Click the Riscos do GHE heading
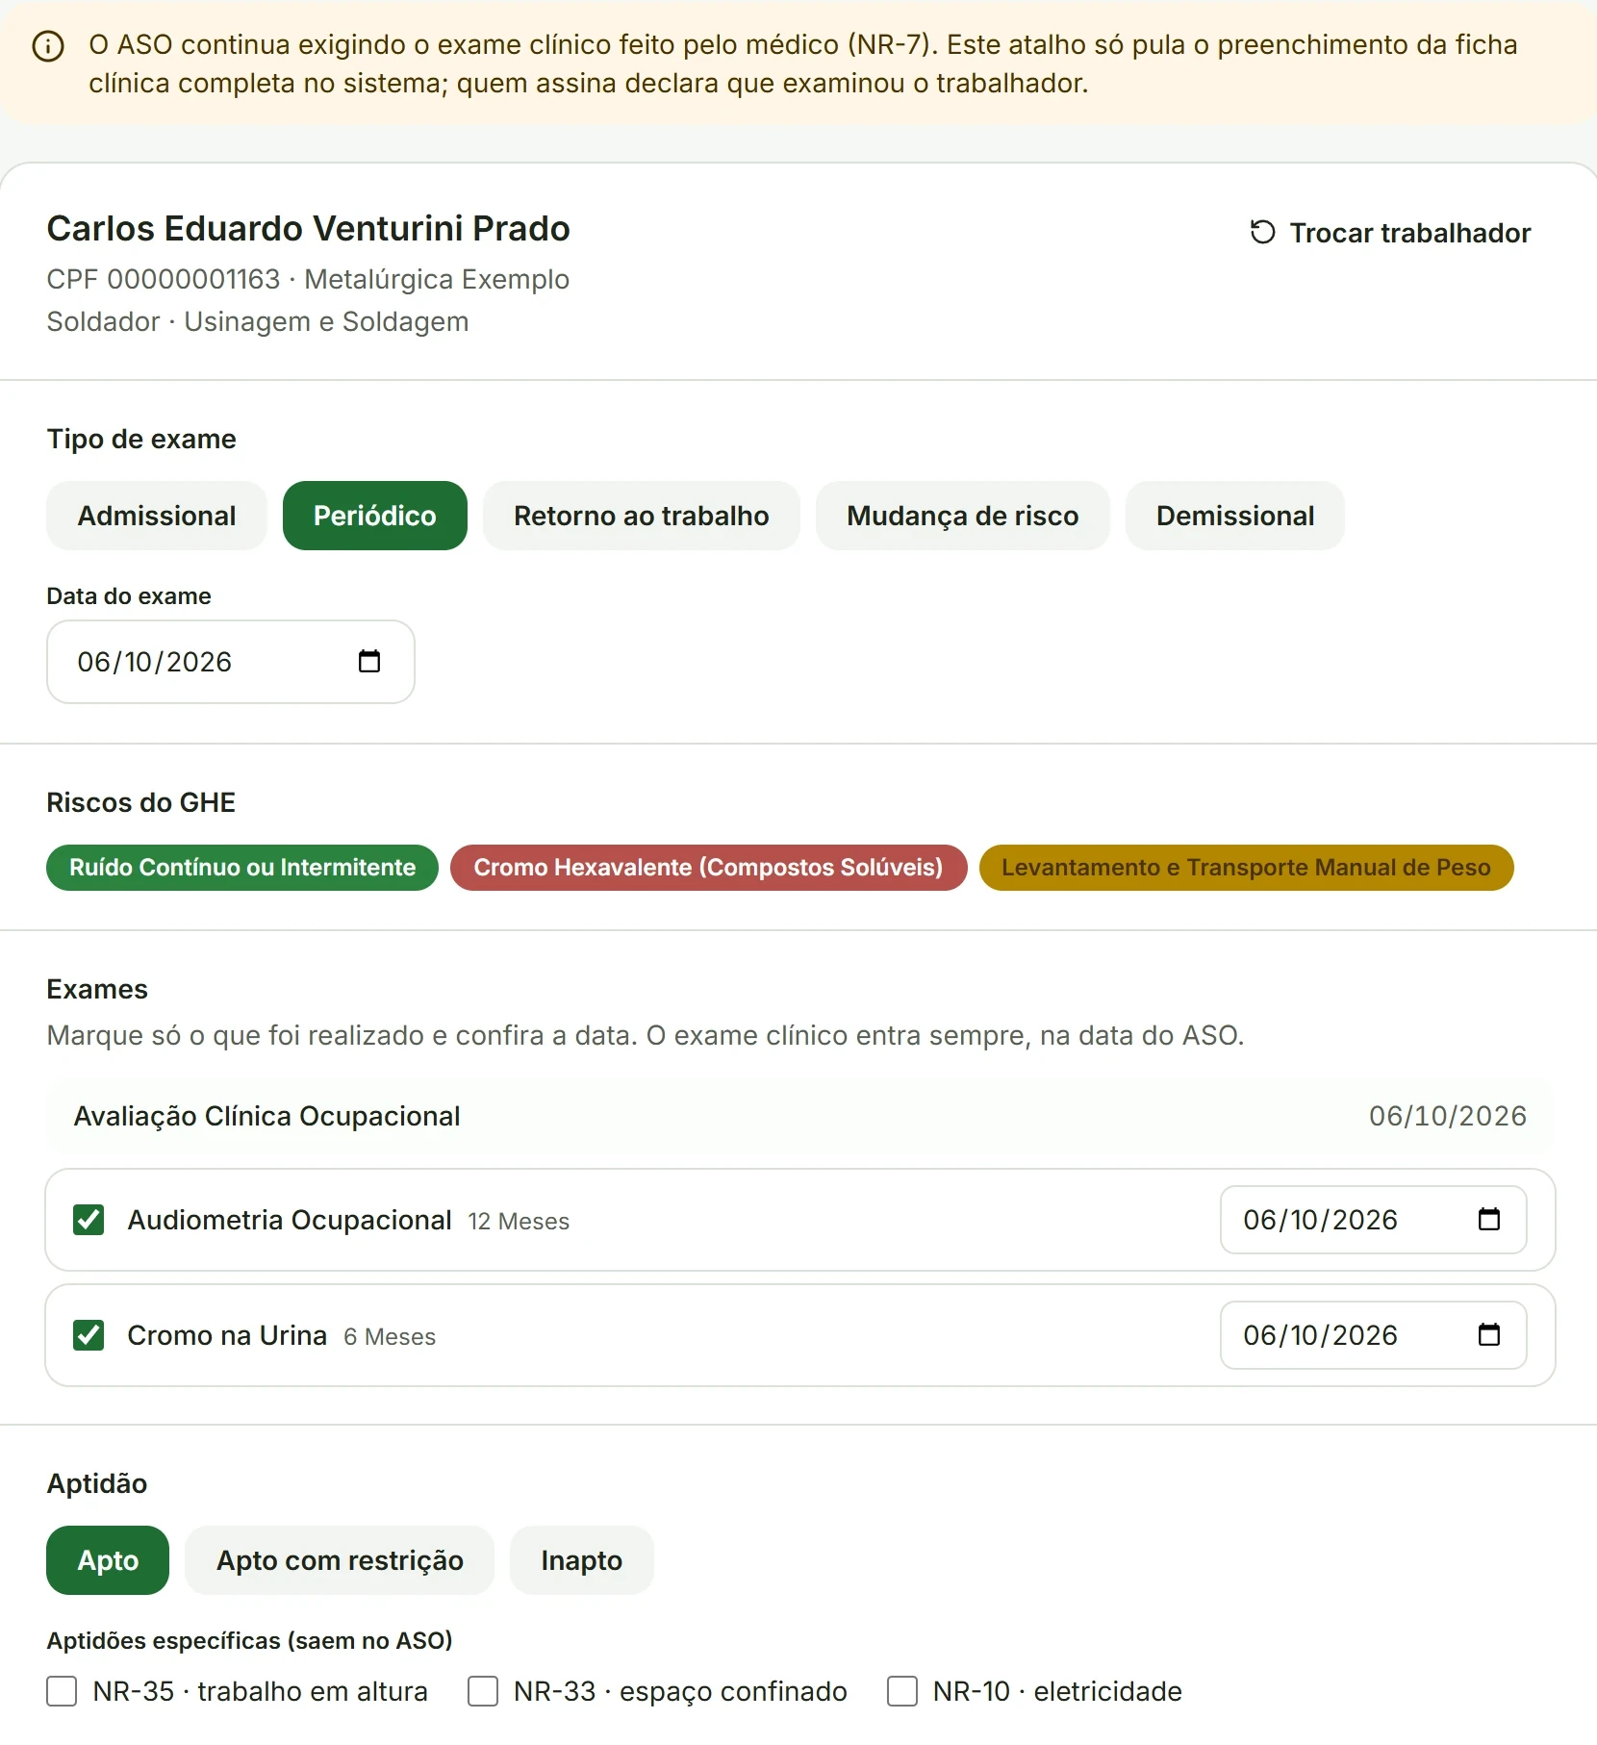 (x=141, y=802)
